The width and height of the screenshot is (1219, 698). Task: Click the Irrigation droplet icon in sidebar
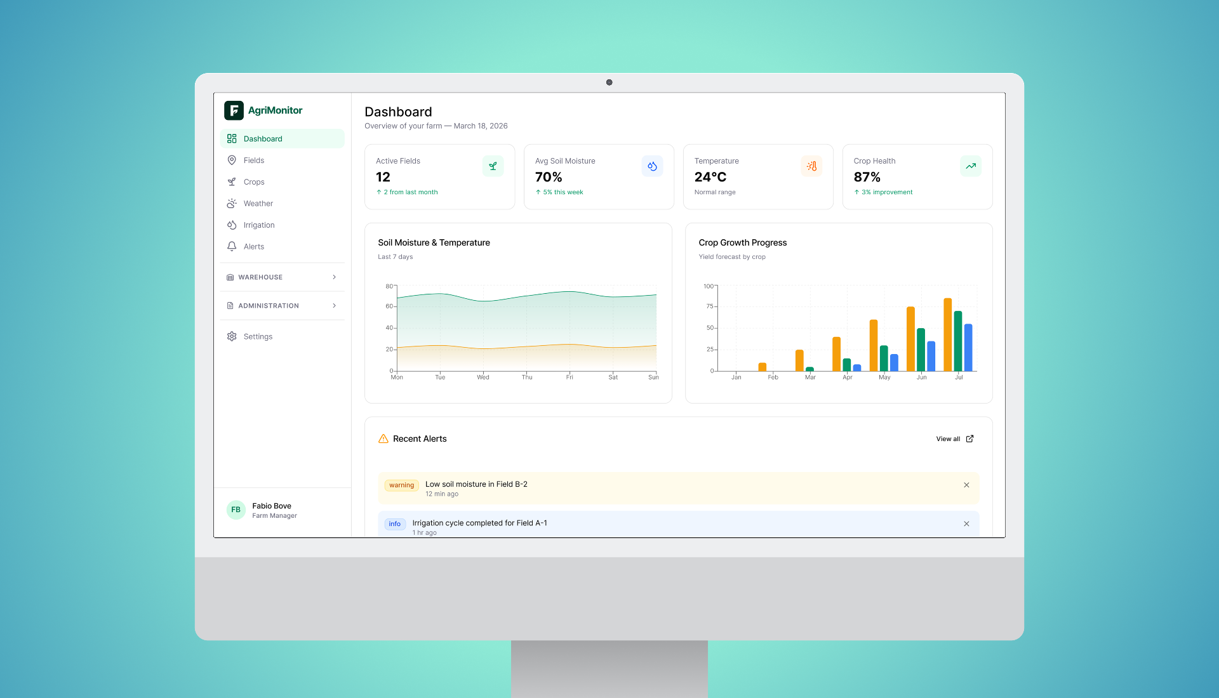232,225
